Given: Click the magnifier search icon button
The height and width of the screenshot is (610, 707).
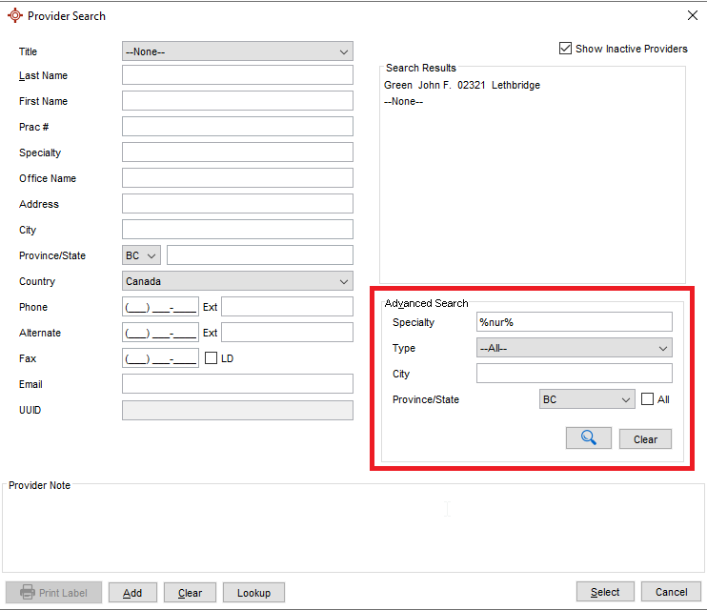Looking at the screenshot, I should tap(588, 438).
